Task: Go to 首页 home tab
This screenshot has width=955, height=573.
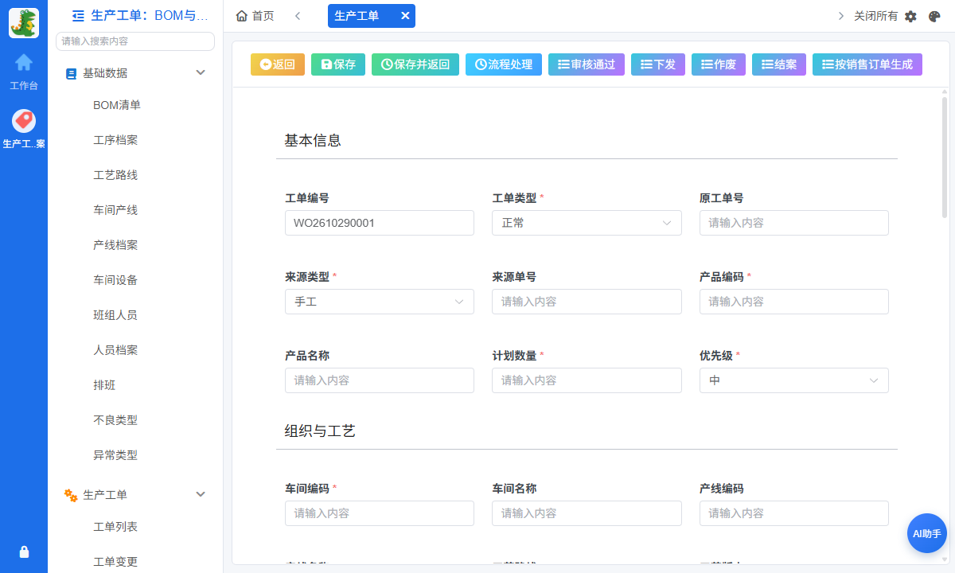Action: coord(255,16)
